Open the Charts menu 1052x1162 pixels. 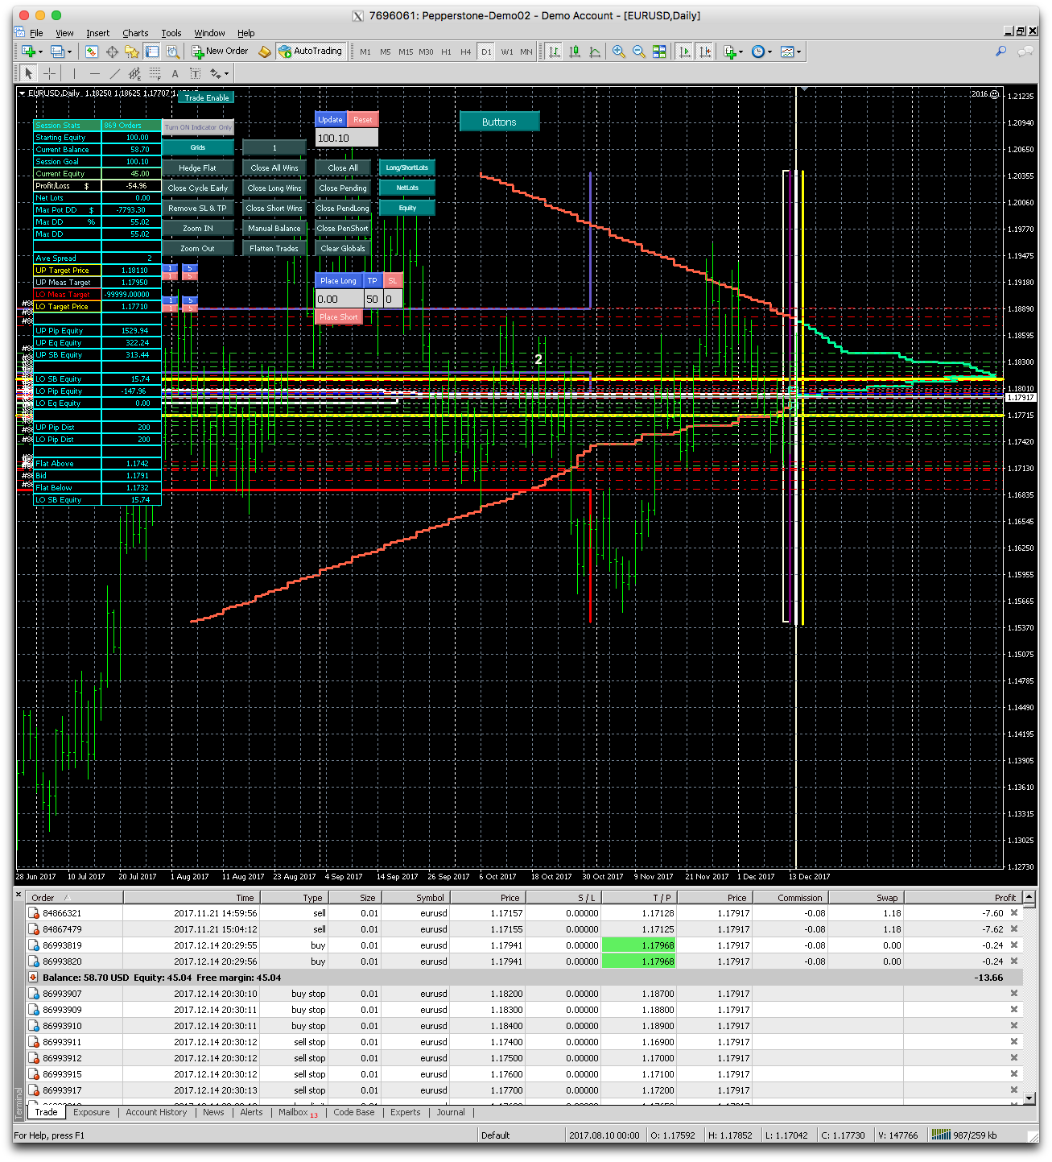click(135, 33)
